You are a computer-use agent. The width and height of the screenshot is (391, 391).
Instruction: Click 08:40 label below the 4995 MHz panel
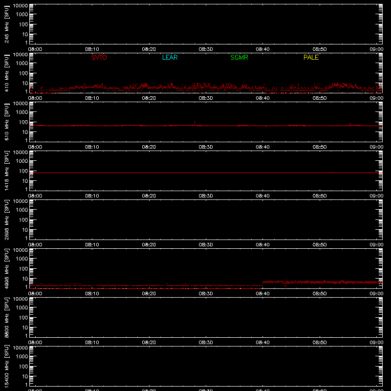coord(262,294)
